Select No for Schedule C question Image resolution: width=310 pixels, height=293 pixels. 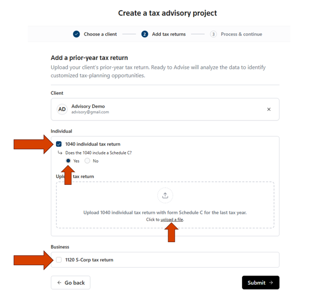pos(87,161)
